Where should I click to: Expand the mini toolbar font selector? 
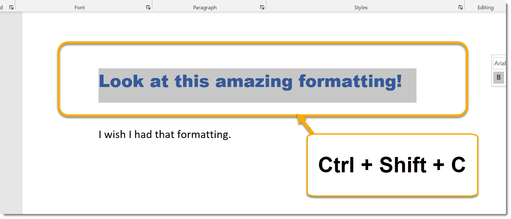(500, 63)
